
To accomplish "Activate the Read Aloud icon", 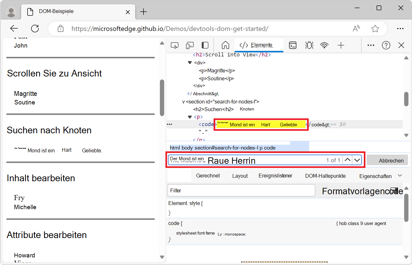I will 357,29.
